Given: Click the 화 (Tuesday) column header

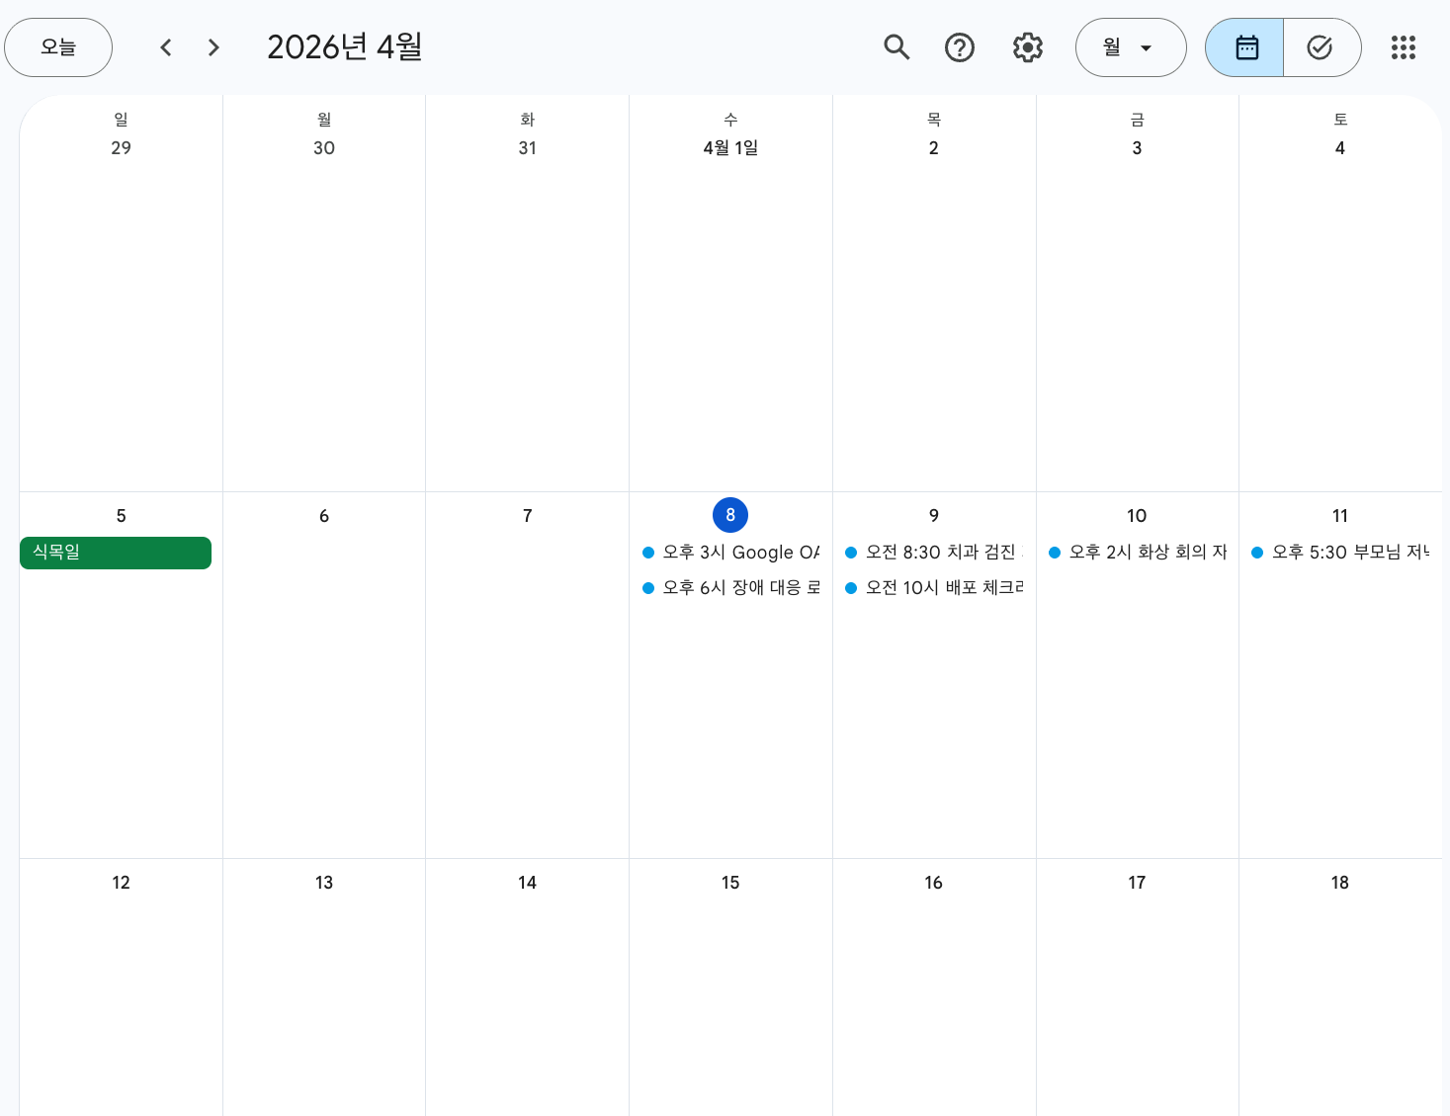Looking at the screenshot, I should (528, 120).
